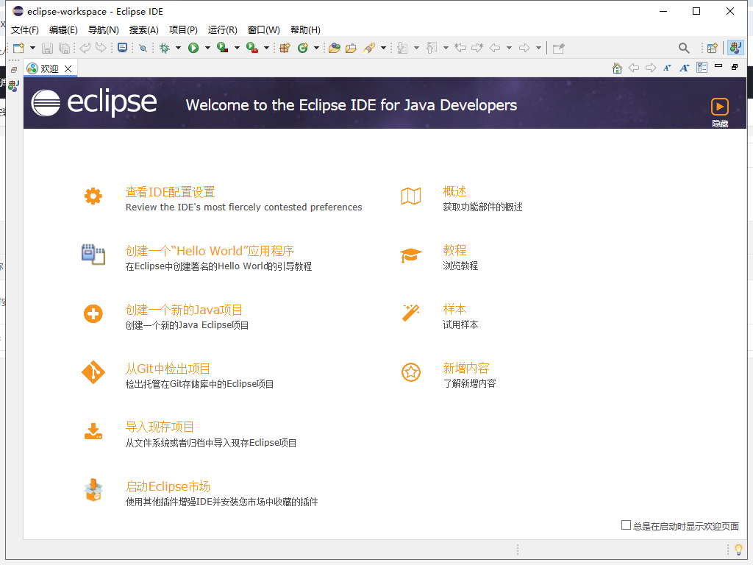
Task: Toggle 总是在启动时显示欢迎页面 checkbox
Action: (626, 525)
